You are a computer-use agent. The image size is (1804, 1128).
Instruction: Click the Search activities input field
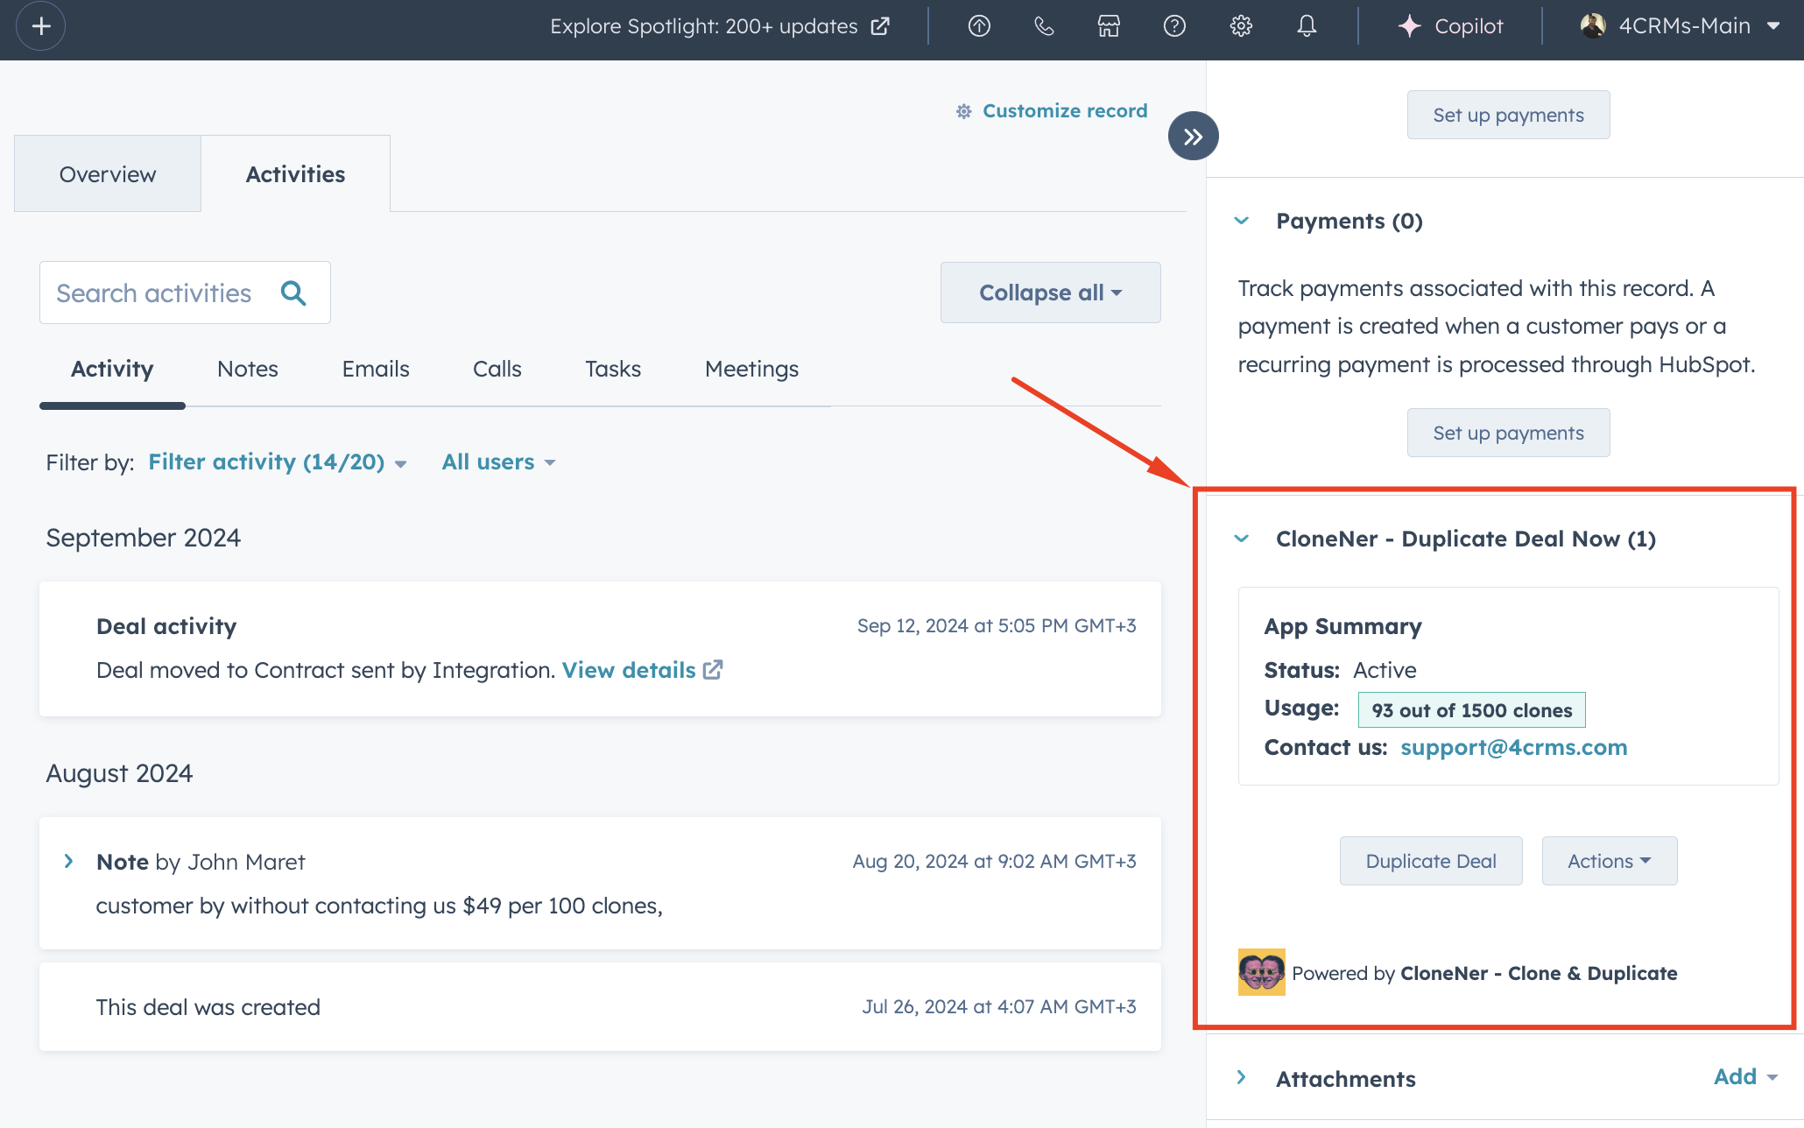click(186, 291)
